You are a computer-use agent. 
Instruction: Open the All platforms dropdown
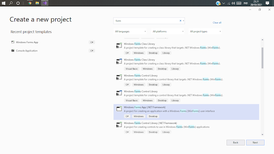tap(168, 31)
